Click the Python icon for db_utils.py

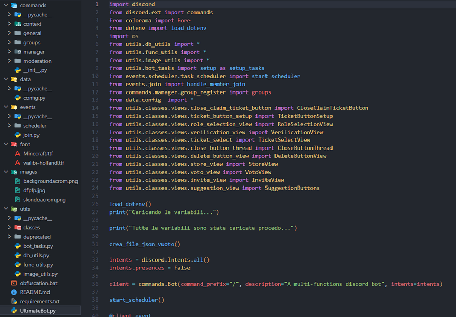click(17, 255)
